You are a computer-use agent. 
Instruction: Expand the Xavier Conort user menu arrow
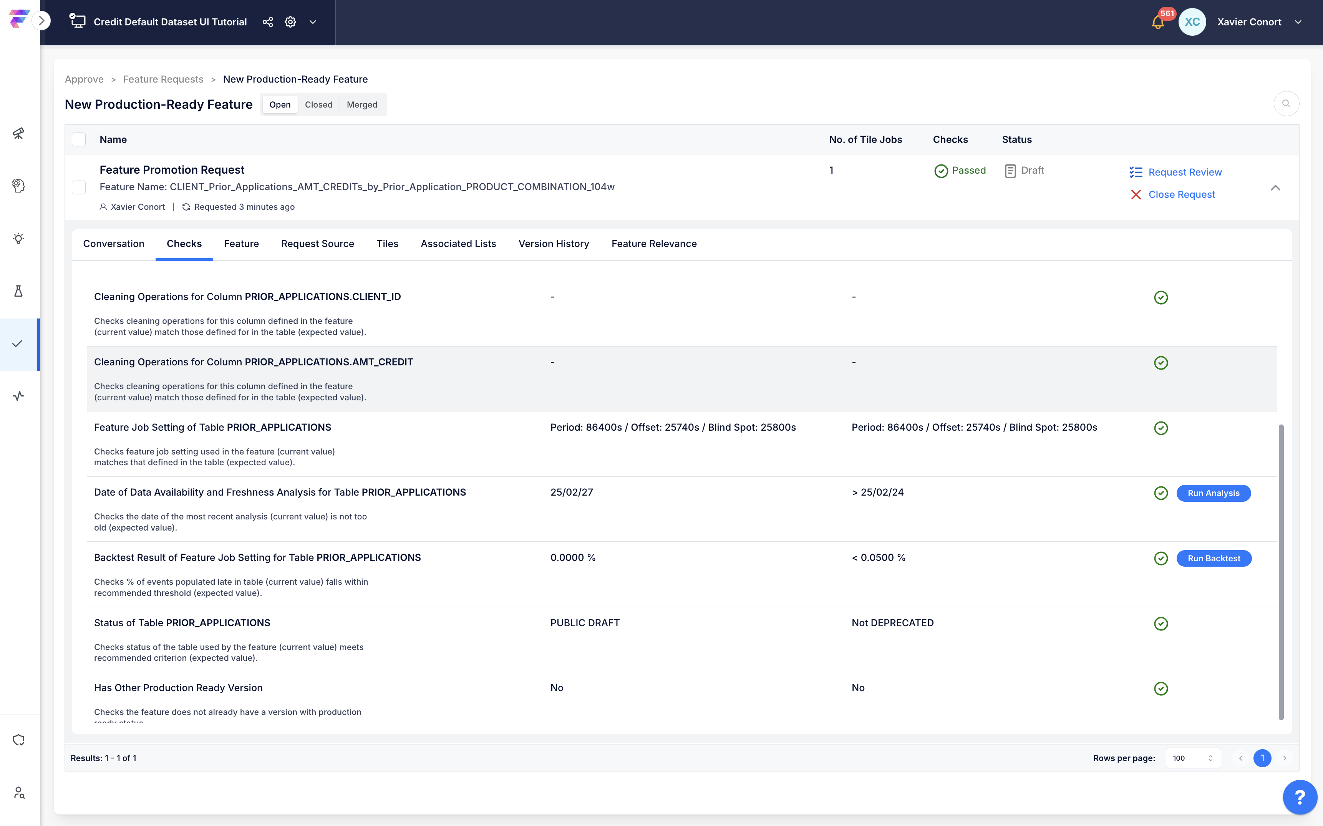coord(1298,22)
